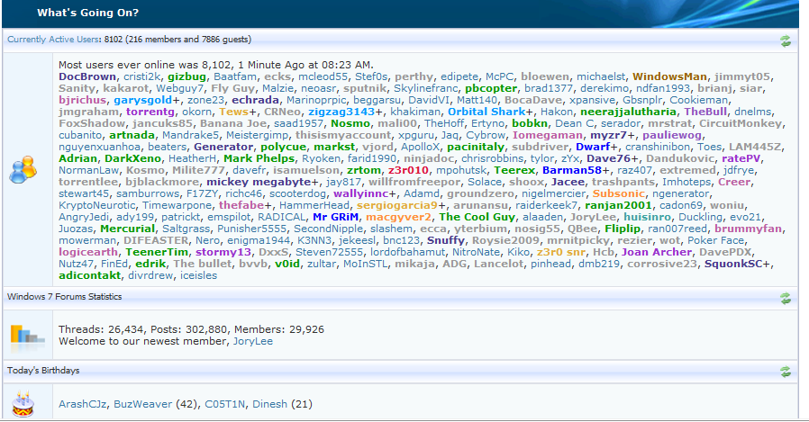809x422 pixels.
Task: Open user iceisles profile
Action: point(198,275)
